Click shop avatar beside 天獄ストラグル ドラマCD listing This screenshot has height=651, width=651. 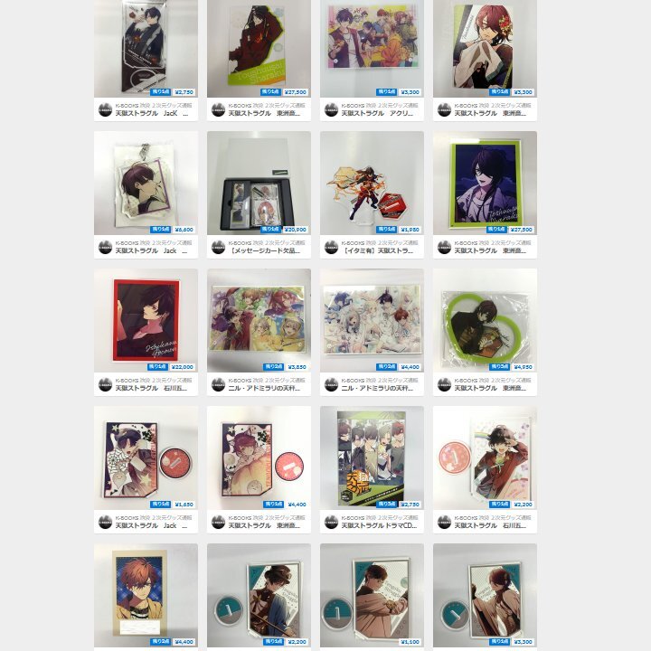[x=331, y=522]
